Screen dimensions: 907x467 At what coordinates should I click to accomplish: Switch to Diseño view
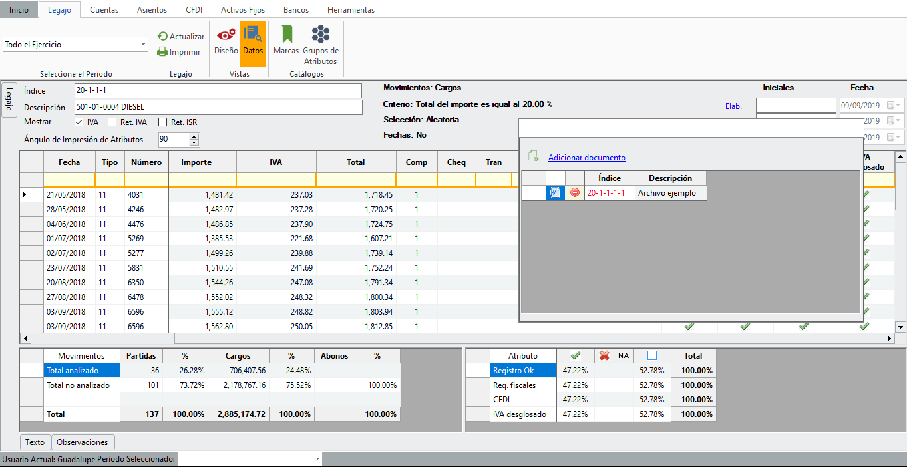(x=226, y=42)
